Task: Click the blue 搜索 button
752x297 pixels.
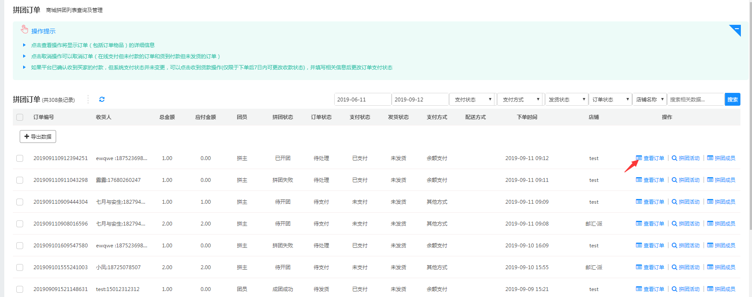Action: [732, 99]
